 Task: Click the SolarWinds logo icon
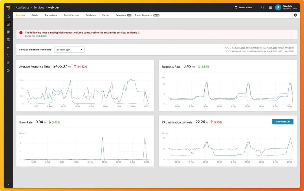click(8, 8)
